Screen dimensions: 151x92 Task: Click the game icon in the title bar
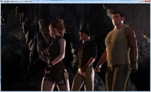pos(2,2)
